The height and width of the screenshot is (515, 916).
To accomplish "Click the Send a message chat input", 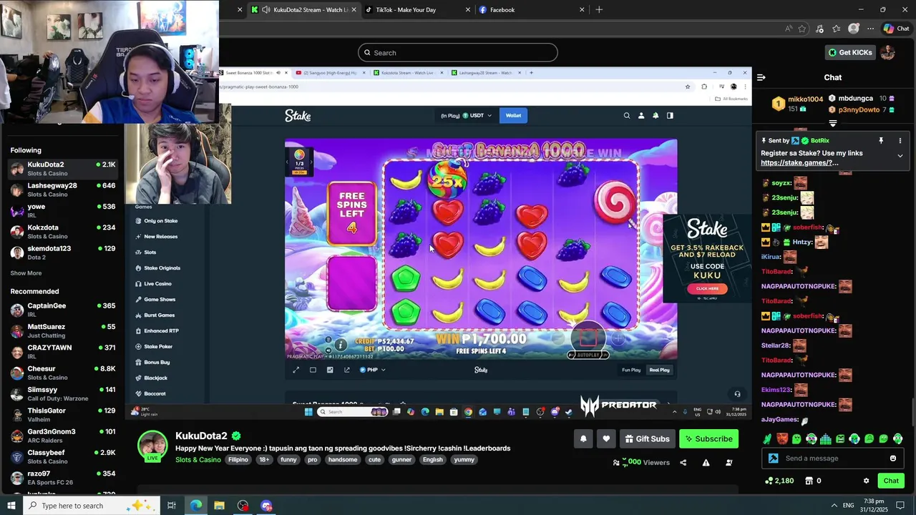I will [x=833, y=458].
